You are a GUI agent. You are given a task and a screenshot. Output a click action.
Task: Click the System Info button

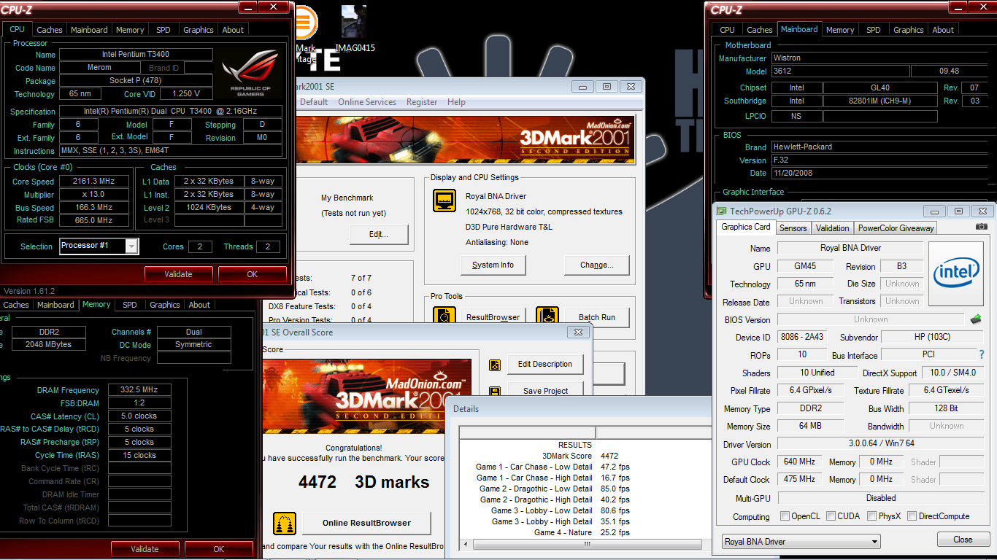(x=493, y=265)
